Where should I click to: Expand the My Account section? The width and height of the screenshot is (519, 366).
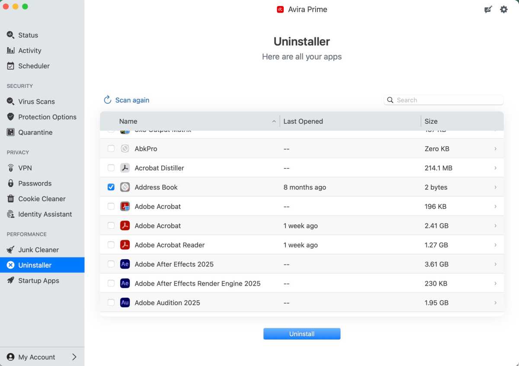[x=74, y=357]
